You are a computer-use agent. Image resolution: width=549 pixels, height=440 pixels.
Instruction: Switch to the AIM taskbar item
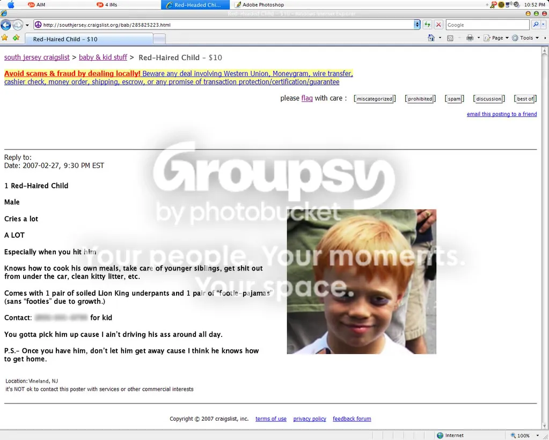(x=36, y=4)
